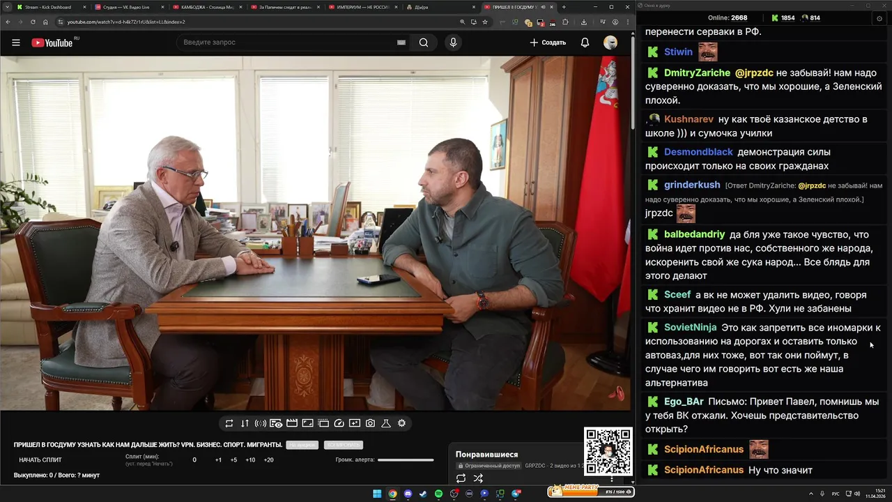Click the YouTube search magnifier button
Screen dimensions: 892x502
coord(424,43)
